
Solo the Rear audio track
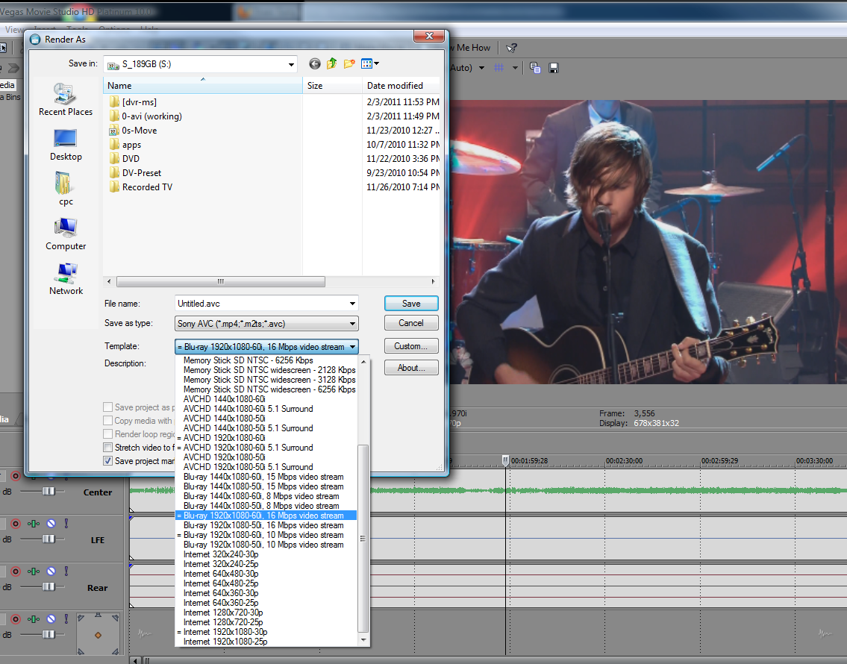(65, 571)
